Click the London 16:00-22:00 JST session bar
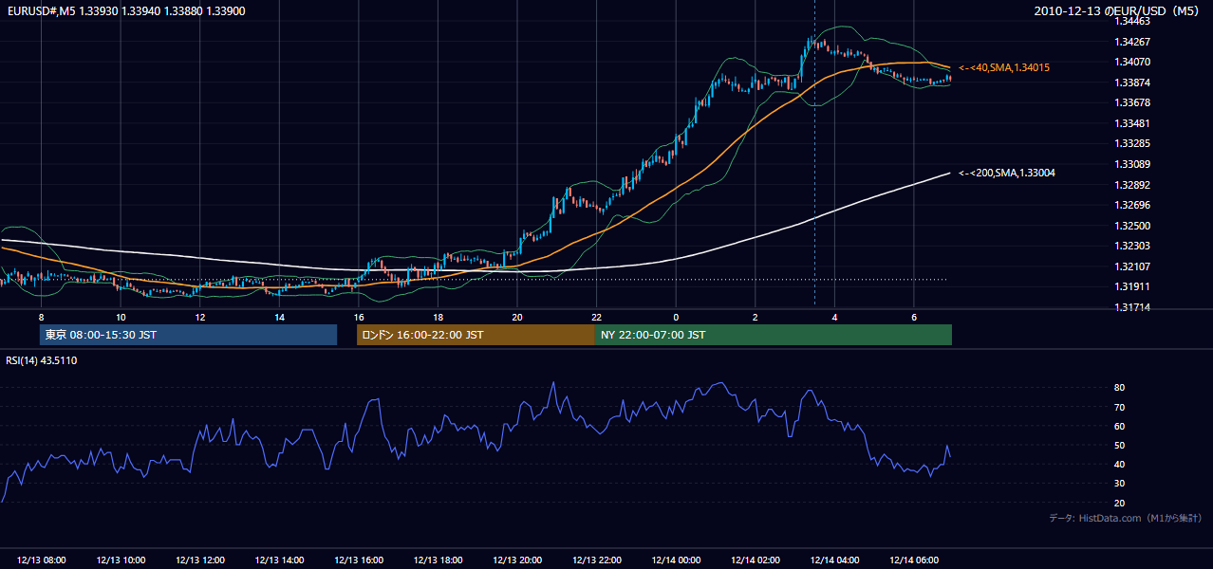Viewport: 1213px width, 569px height. click(x=476, y=335)
